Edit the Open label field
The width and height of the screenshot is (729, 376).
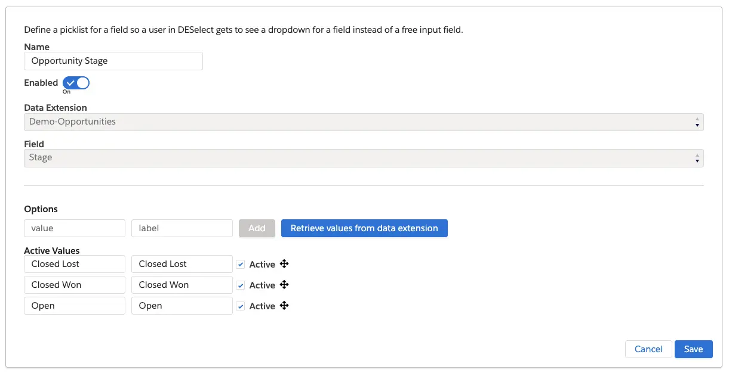click(x=182, y=306)
